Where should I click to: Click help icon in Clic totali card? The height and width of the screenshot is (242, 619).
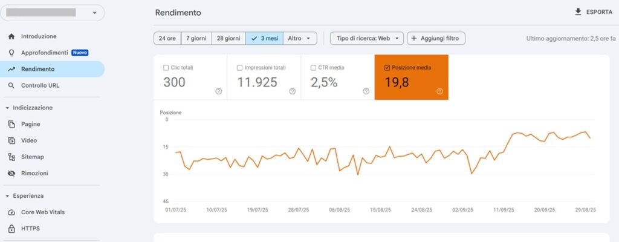click(218, 91)
